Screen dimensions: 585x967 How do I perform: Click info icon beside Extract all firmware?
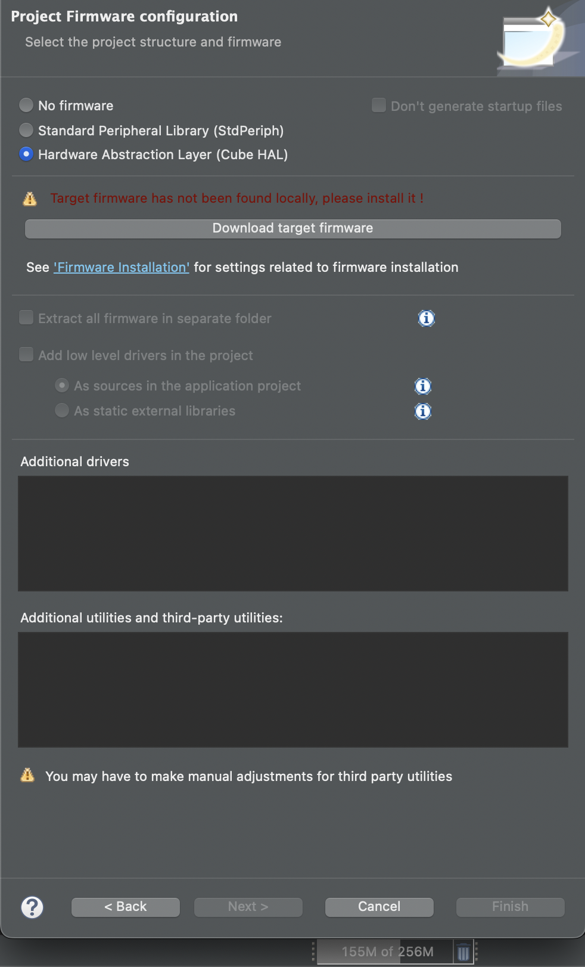click(x=427, y=318)
